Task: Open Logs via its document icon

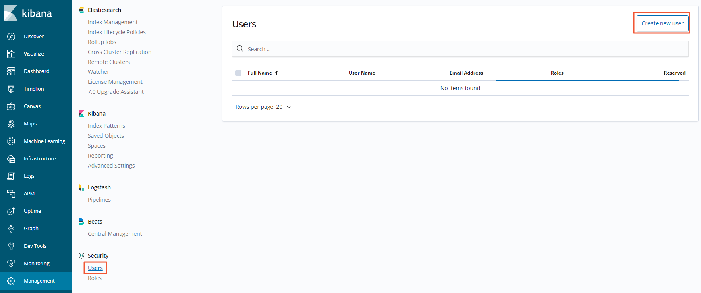Action: pos(11,176)
